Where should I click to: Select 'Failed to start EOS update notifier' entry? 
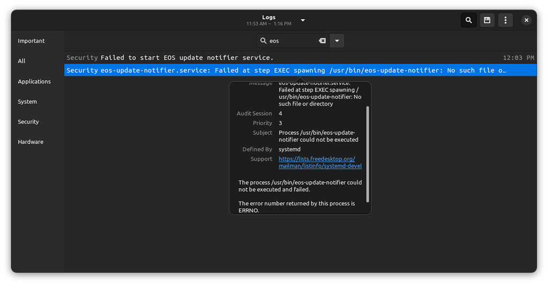[x=187, y=57]
